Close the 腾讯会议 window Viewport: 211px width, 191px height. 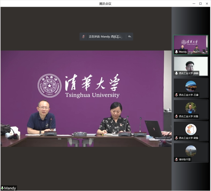click(x=207, y=4)
